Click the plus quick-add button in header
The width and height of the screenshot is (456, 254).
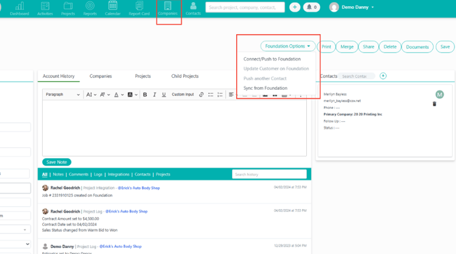click(x=295, y=7)
